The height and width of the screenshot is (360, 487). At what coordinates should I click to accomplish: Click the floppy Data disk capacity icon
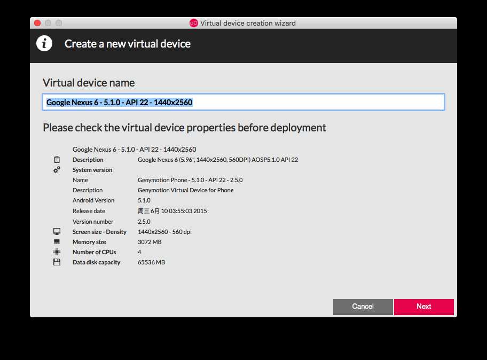point(57,262)
